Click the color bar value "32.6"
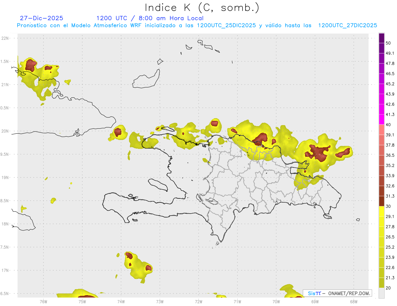This screenshot has width=397, height=306. (x=390, y=186)
